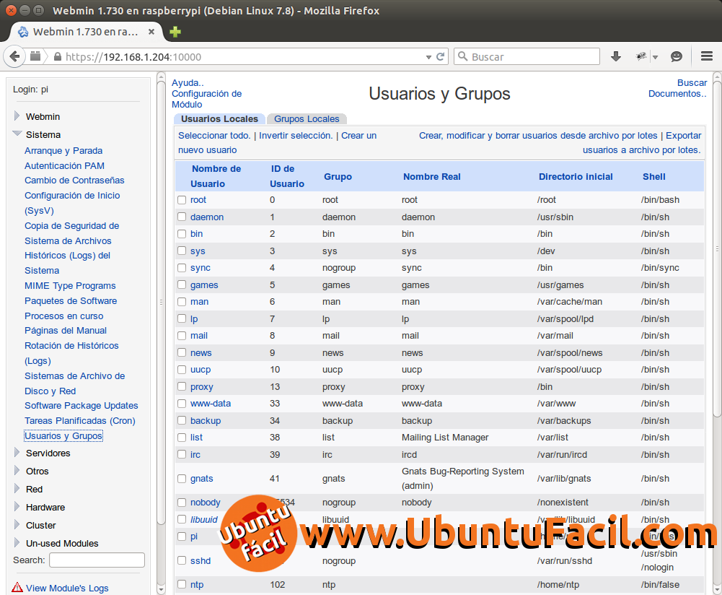Open the Firefox downloads arrow icon
722x595 pixels.
pyautogui.click(x=616, y=57)
